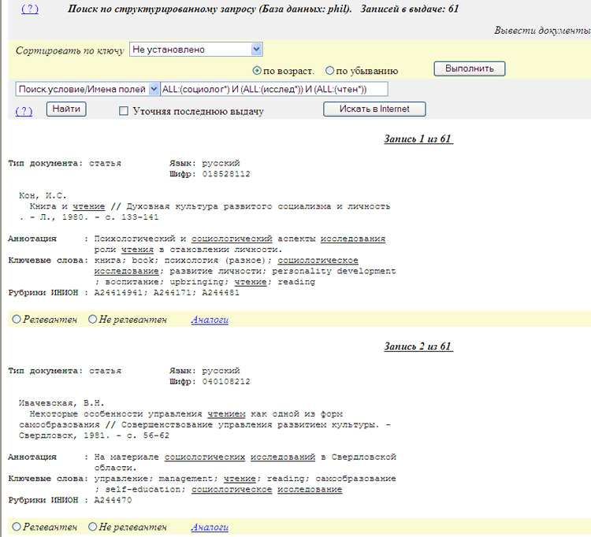This screenshot has height=537, width=591.
Task: Expand 'Поиск.условие/Имена полей' dropdown
Action: (87, 89)
